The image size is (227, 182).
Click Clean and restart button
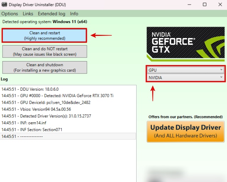pos(45,36)
